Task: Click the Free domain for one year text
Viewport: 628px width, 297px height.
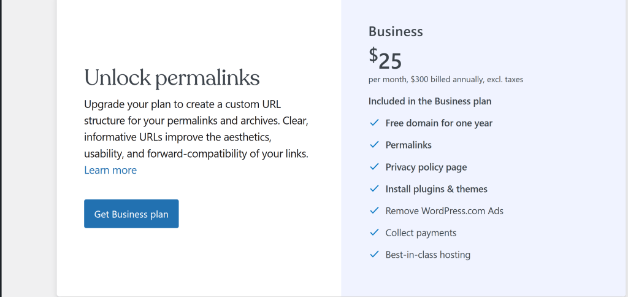Action: point(438,123)
